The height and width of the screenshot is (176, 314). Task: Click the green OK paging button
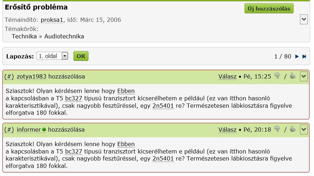pos(81,56)
